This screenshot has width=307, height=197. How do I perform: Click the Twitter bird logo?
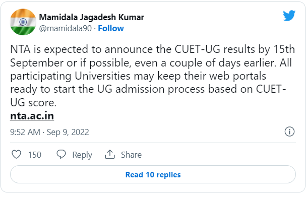click(x=289, y=16)
